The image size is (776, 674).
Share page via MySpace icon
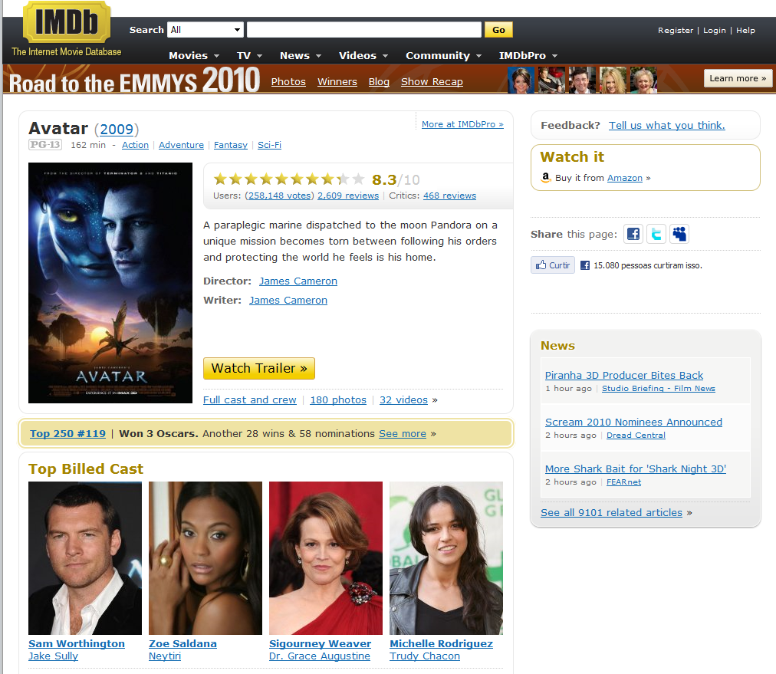click(x=679, y=234)
